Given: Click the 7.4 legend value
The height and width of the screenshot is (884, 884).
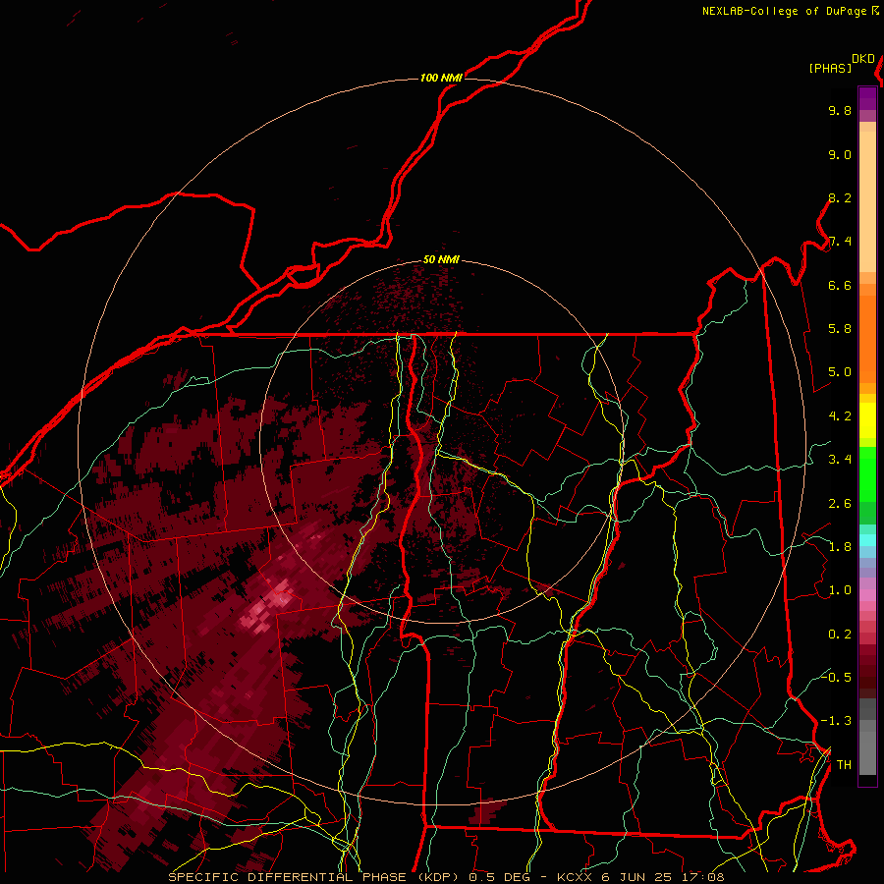Looking at the screenshot, I should pyautogui.click(x=840, y=242).
